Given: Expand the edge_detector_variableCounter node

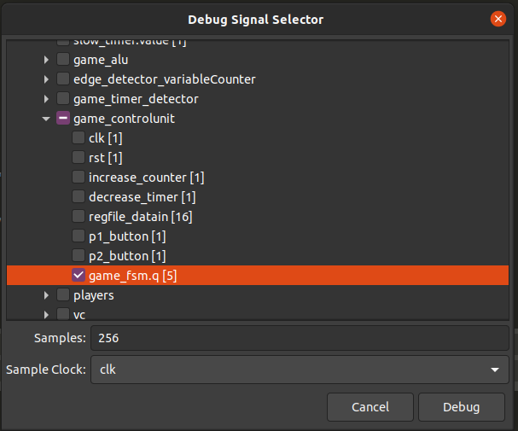Looking at the screenshot, I should point(46,79).
